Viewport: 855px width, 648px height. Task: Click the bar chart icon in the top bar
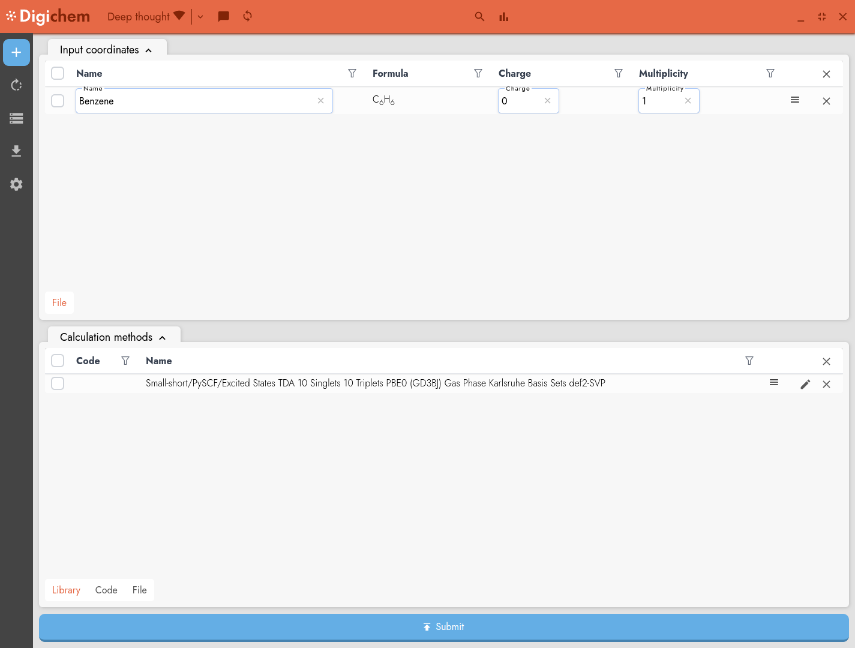coord(503,16)
